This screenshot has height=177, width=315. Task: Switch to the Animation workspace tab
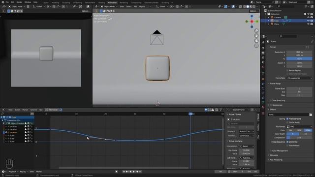pyautogui.click(x=112, y=2)
